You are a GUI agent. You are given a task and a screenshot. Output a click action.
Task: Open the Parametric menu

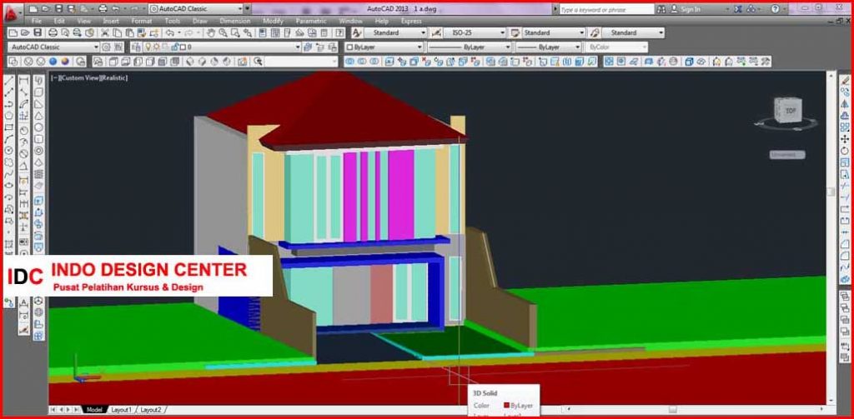[x=311, y=21]
